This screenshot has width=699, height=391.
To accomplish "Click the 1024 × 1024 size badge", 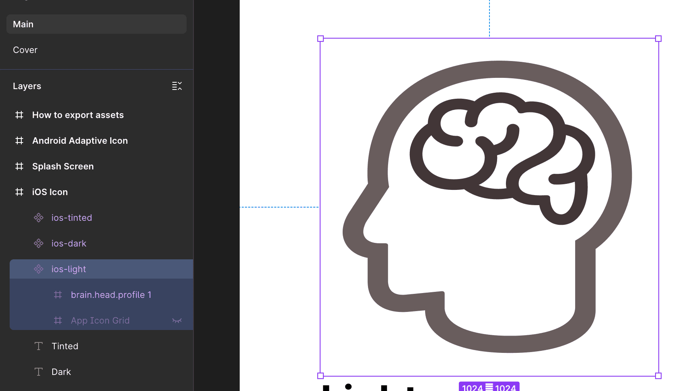I will 489,387.
